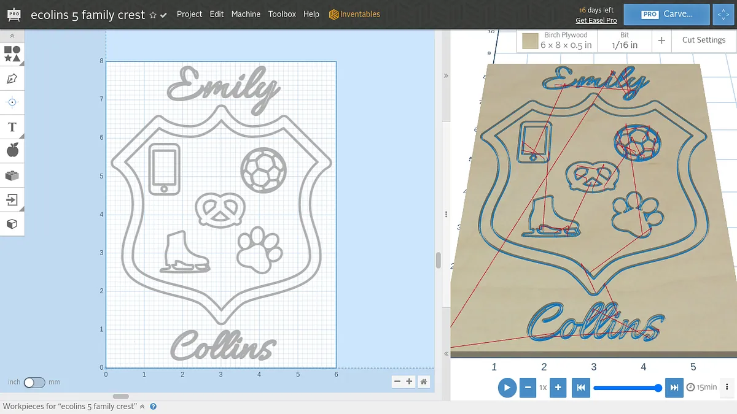
Task: Select the Shapes tool in left toolbar
Action: tap(12, 54)
